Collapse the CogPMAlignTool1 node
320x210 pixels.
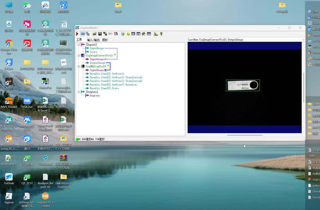point(79,66)
